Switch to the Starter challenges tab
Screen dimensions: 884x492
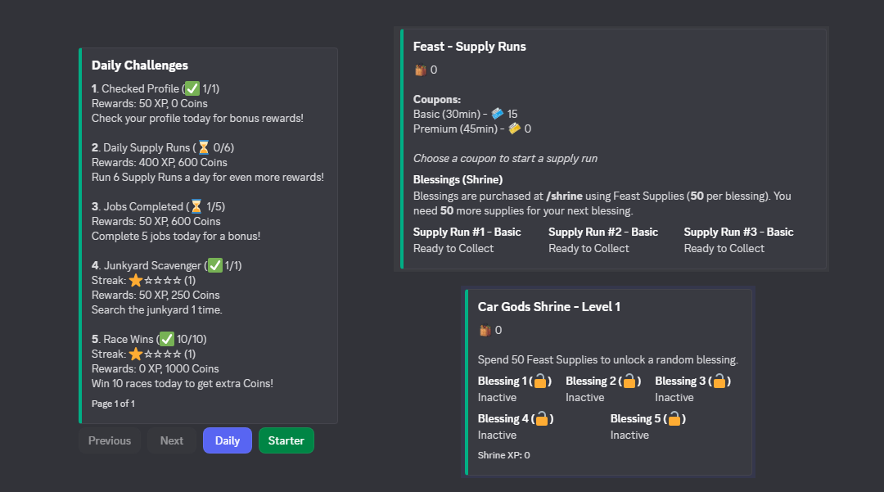point(286,440)
